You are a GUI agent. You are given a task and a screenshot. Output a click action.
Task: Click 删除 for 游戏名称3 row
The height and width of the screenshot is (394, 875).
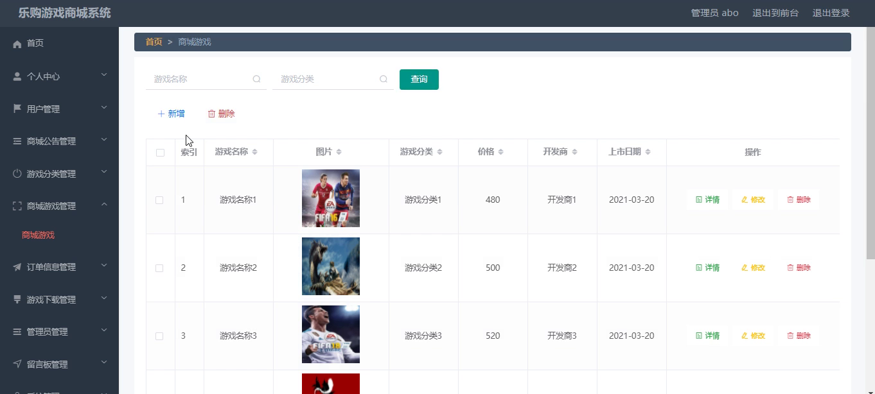coord(799,336)
